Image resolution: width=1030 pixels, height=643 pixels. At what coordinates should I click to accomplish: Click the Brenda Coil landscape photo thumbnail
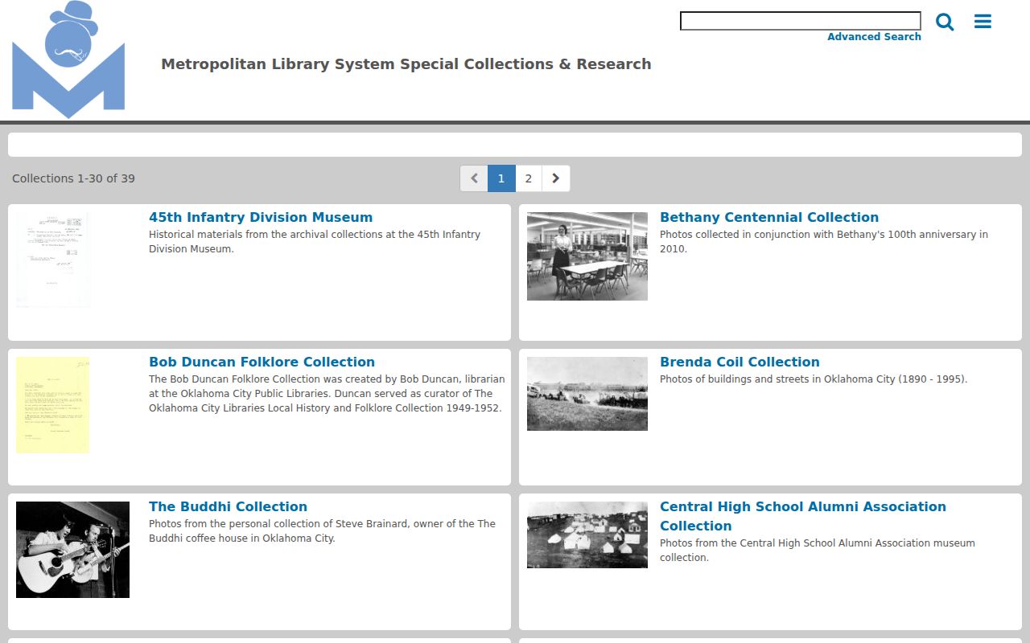point(587,394)
